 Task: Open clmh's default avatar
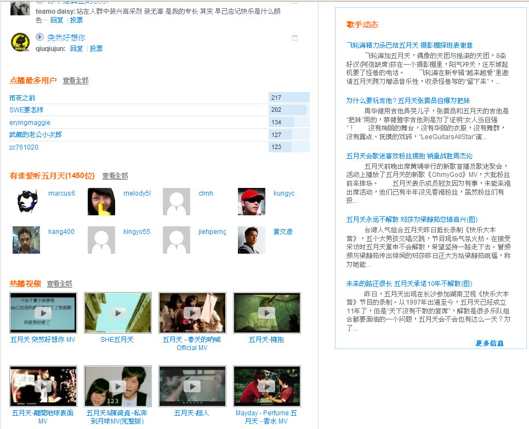[x=177, y=201]
